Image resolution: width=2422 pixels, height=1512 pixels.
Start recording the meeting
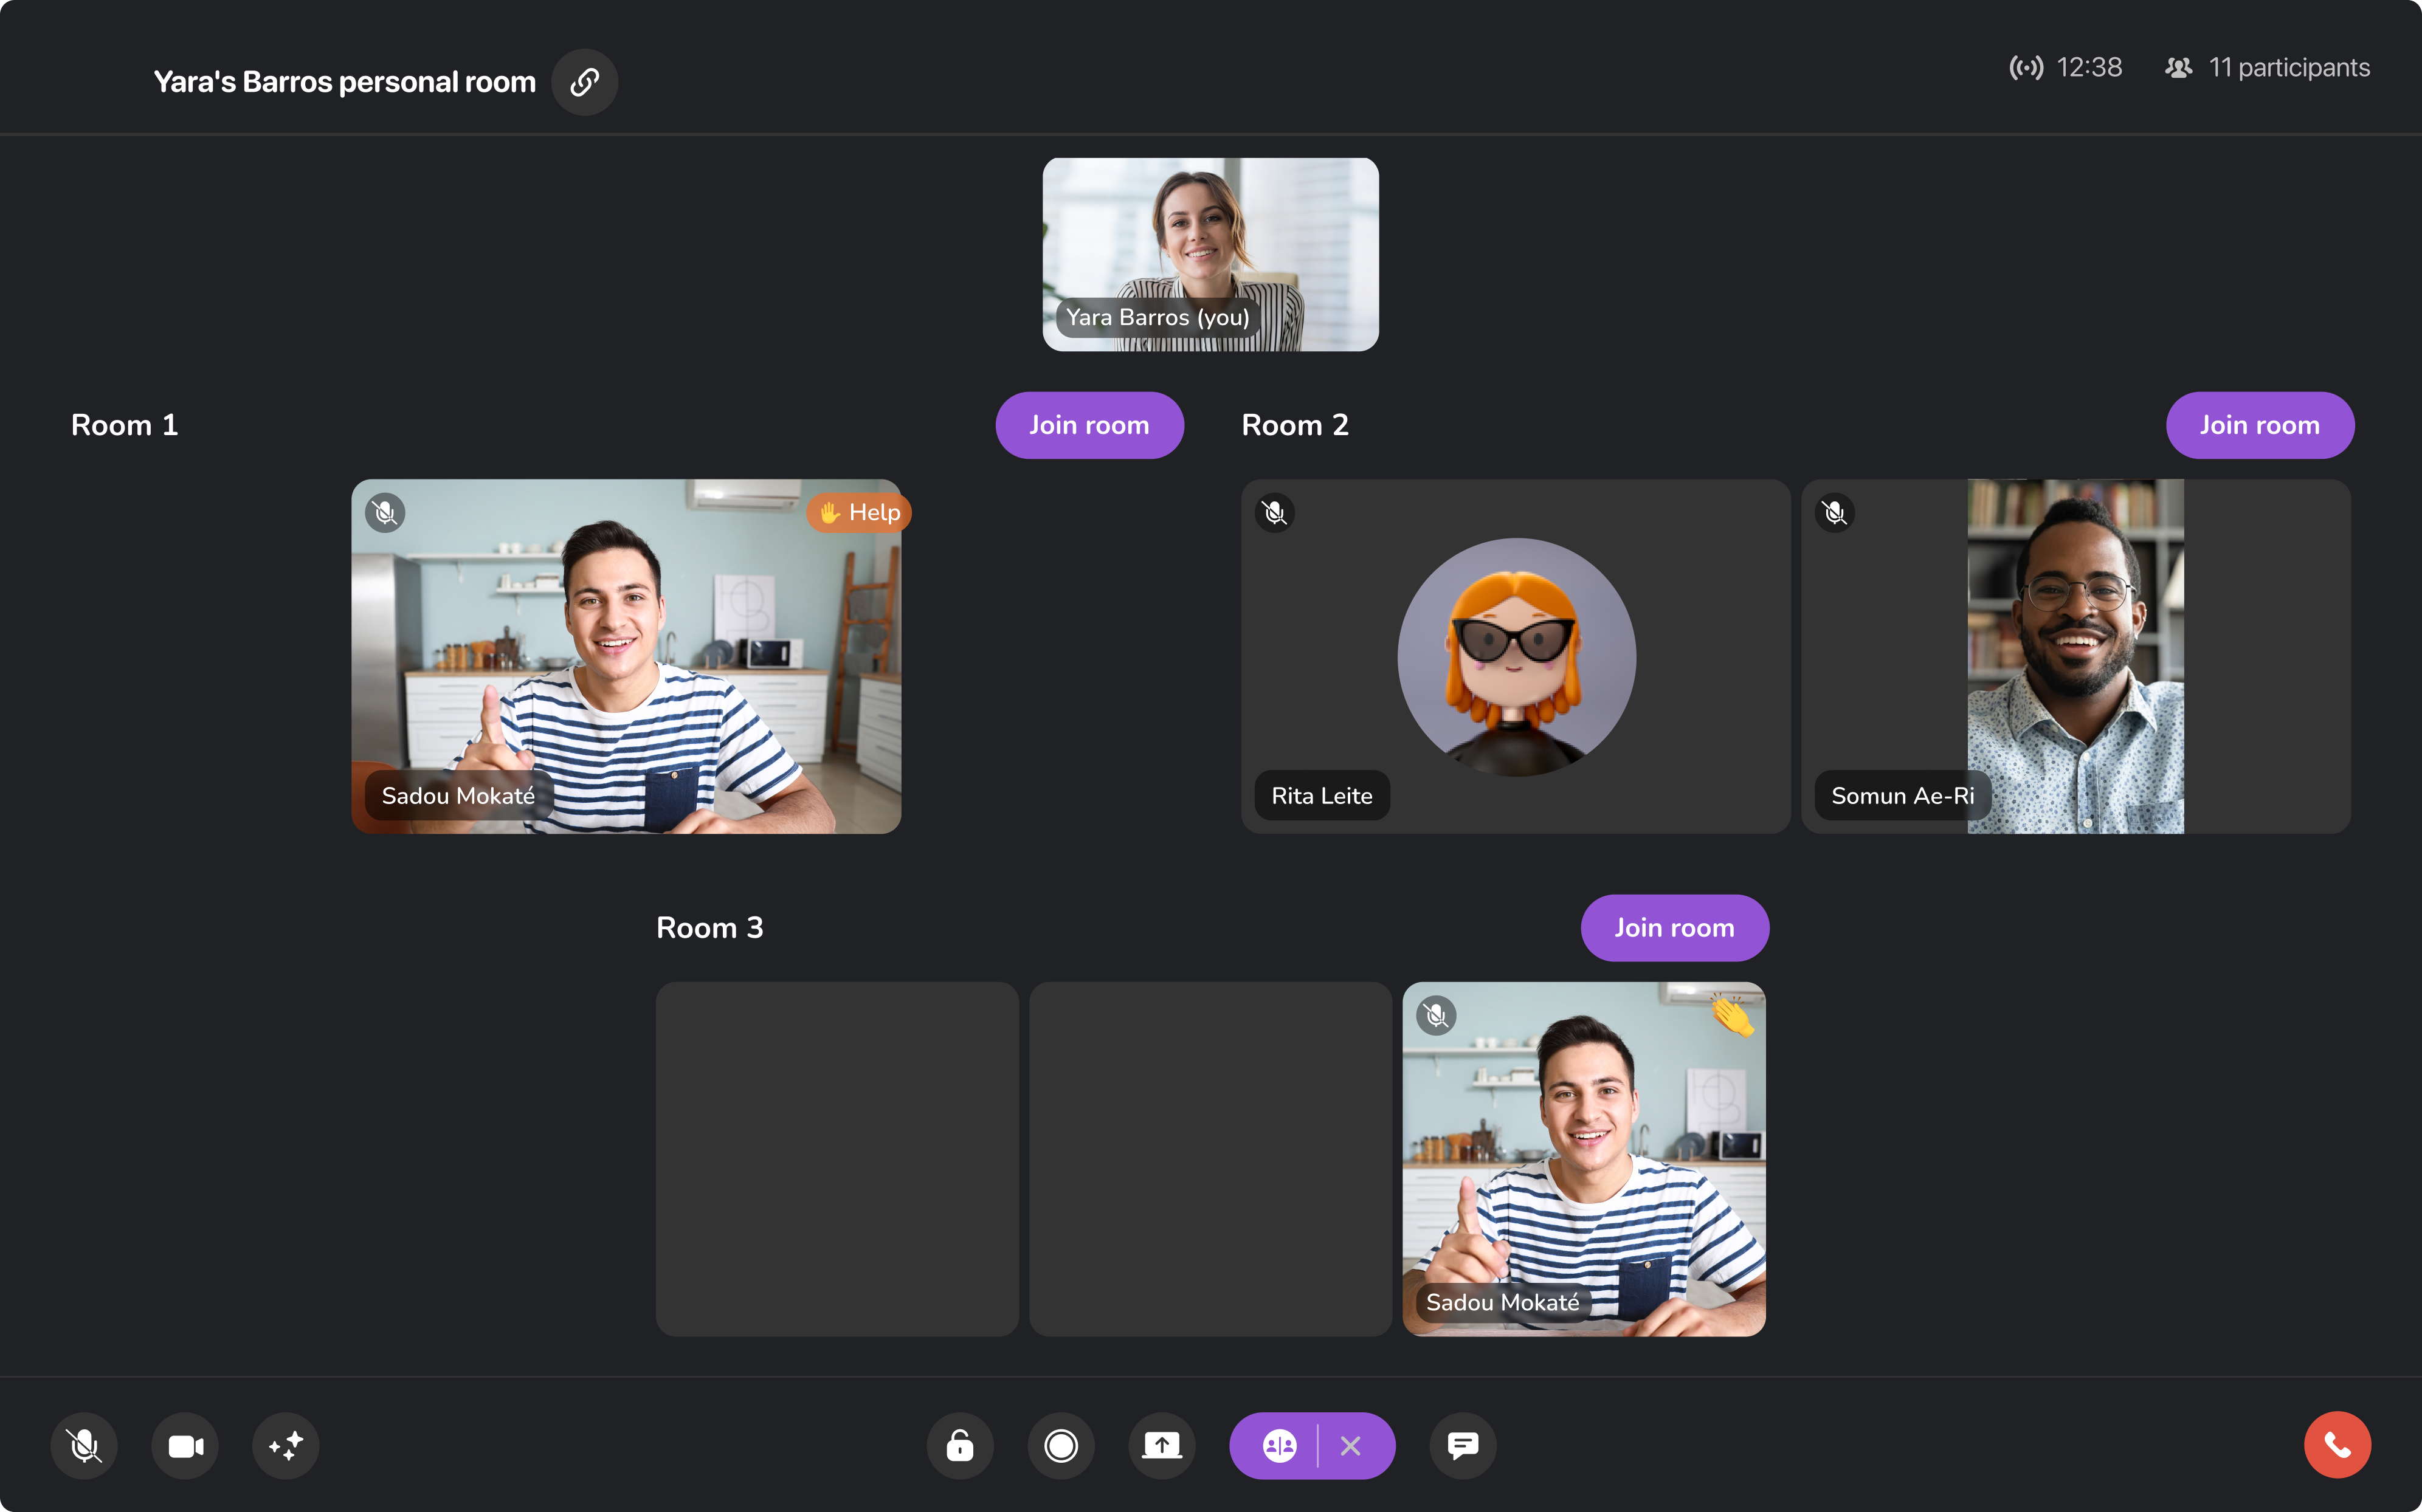pyautogui.click(x=1060, y=1445)
